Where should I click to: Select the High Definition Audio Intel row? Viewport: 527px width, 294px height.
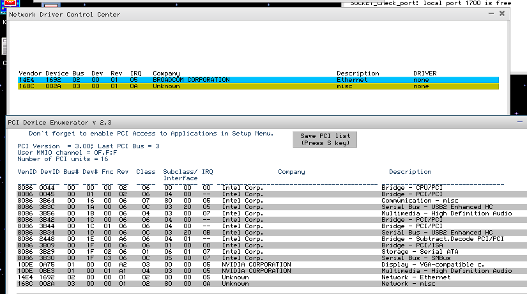tap(256, 213)
